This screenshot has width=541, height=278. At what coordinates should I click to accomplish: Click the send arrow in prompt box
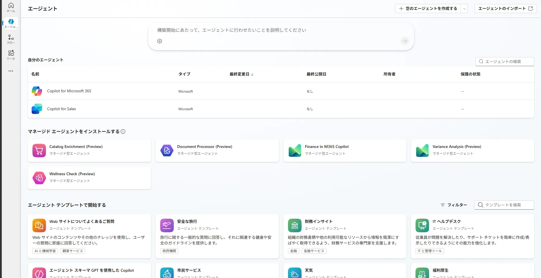pyautogui.click(x=405, y=41)
